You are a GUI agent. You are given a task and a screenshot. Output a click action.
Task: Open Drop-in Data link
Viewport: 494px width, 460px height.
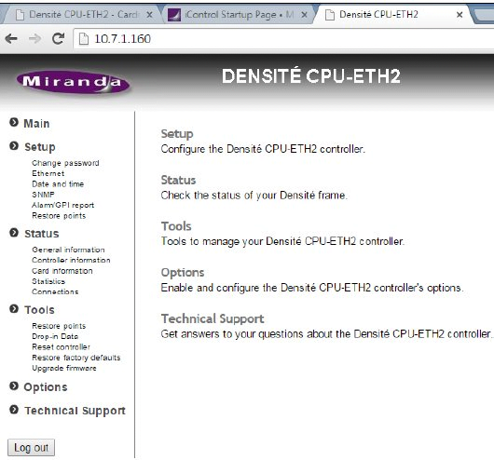coord(55,336)
